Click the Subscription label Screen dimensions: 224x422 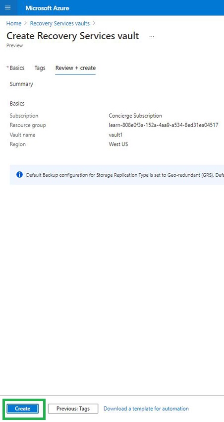coord(24,116)
